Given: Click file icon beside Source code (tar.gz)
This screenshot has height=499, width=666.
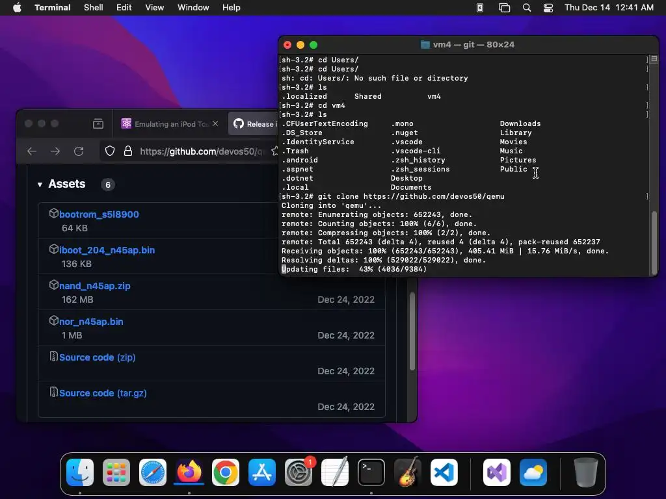Looking at the screenshot, I should 53,392.
